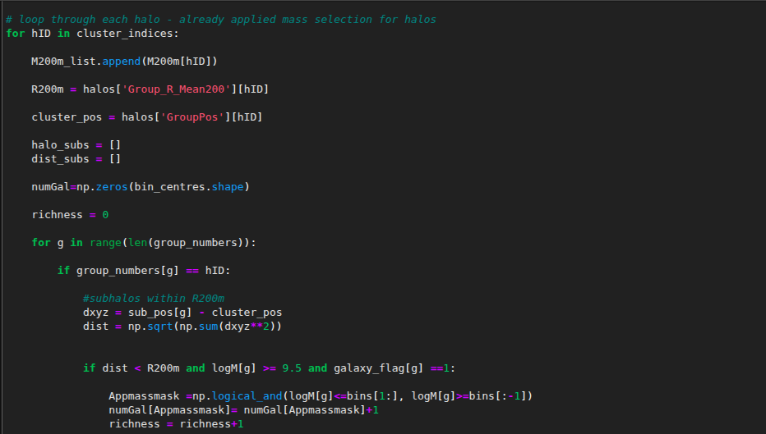Click 'halo_subs' list assignment
Screen dimensions: 766x434
61,145
